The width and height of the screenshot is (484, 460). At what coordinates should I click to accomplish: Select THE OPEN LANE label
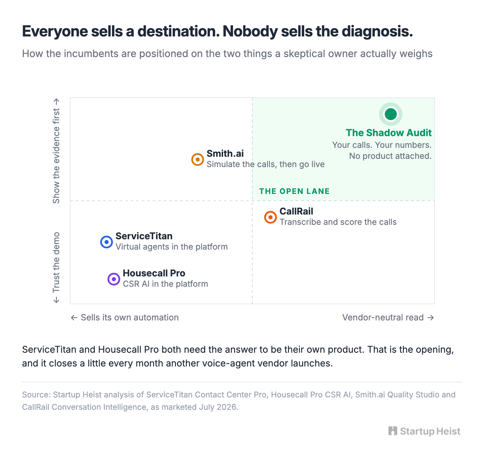pos(295,191)
